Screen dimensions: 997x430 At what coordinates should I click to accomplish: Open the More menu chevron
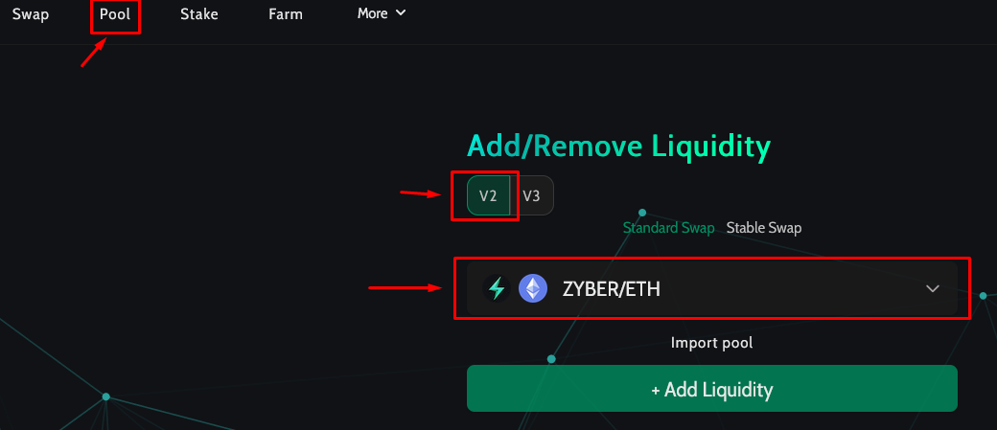pyautogui.click(x=401, y=13)
